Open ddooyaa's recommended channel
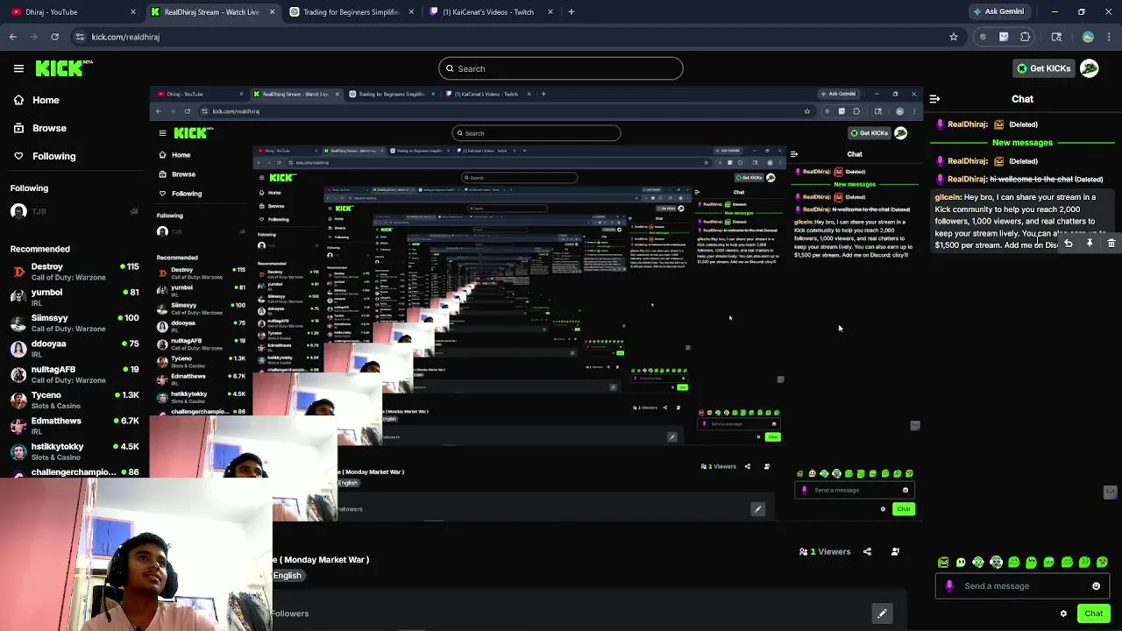Screen dimensions: 1122x631 click(x=75, y=349)
